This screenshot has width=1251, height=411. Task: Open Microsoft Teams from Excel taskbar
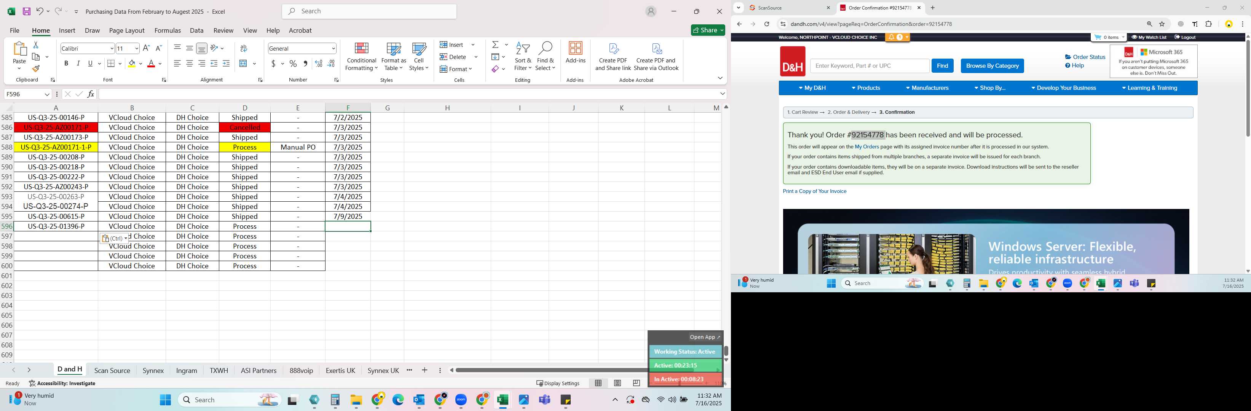point(545,400)
